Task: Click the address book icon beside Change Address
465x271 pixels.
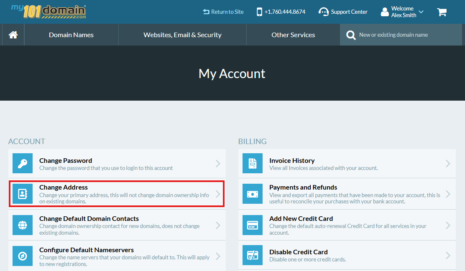Action: [23, 194]
